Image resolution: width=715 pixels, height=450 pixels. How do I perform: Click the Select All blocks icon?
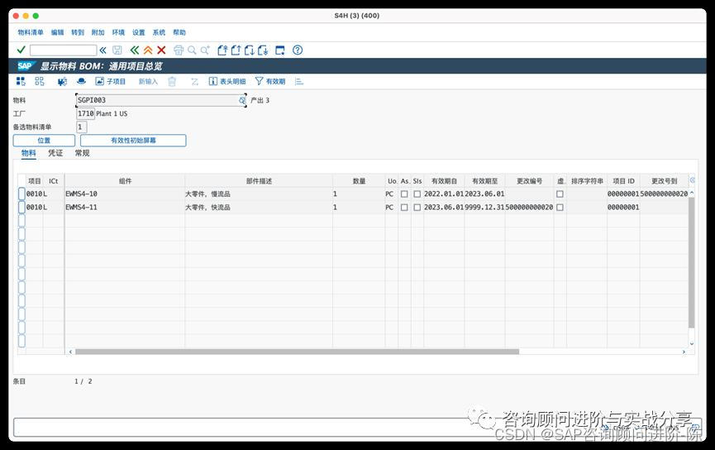click(x=21, y=81)
